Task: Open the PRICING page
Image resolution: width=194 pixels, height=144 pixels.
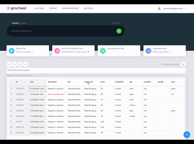Action: coord(53,8)
